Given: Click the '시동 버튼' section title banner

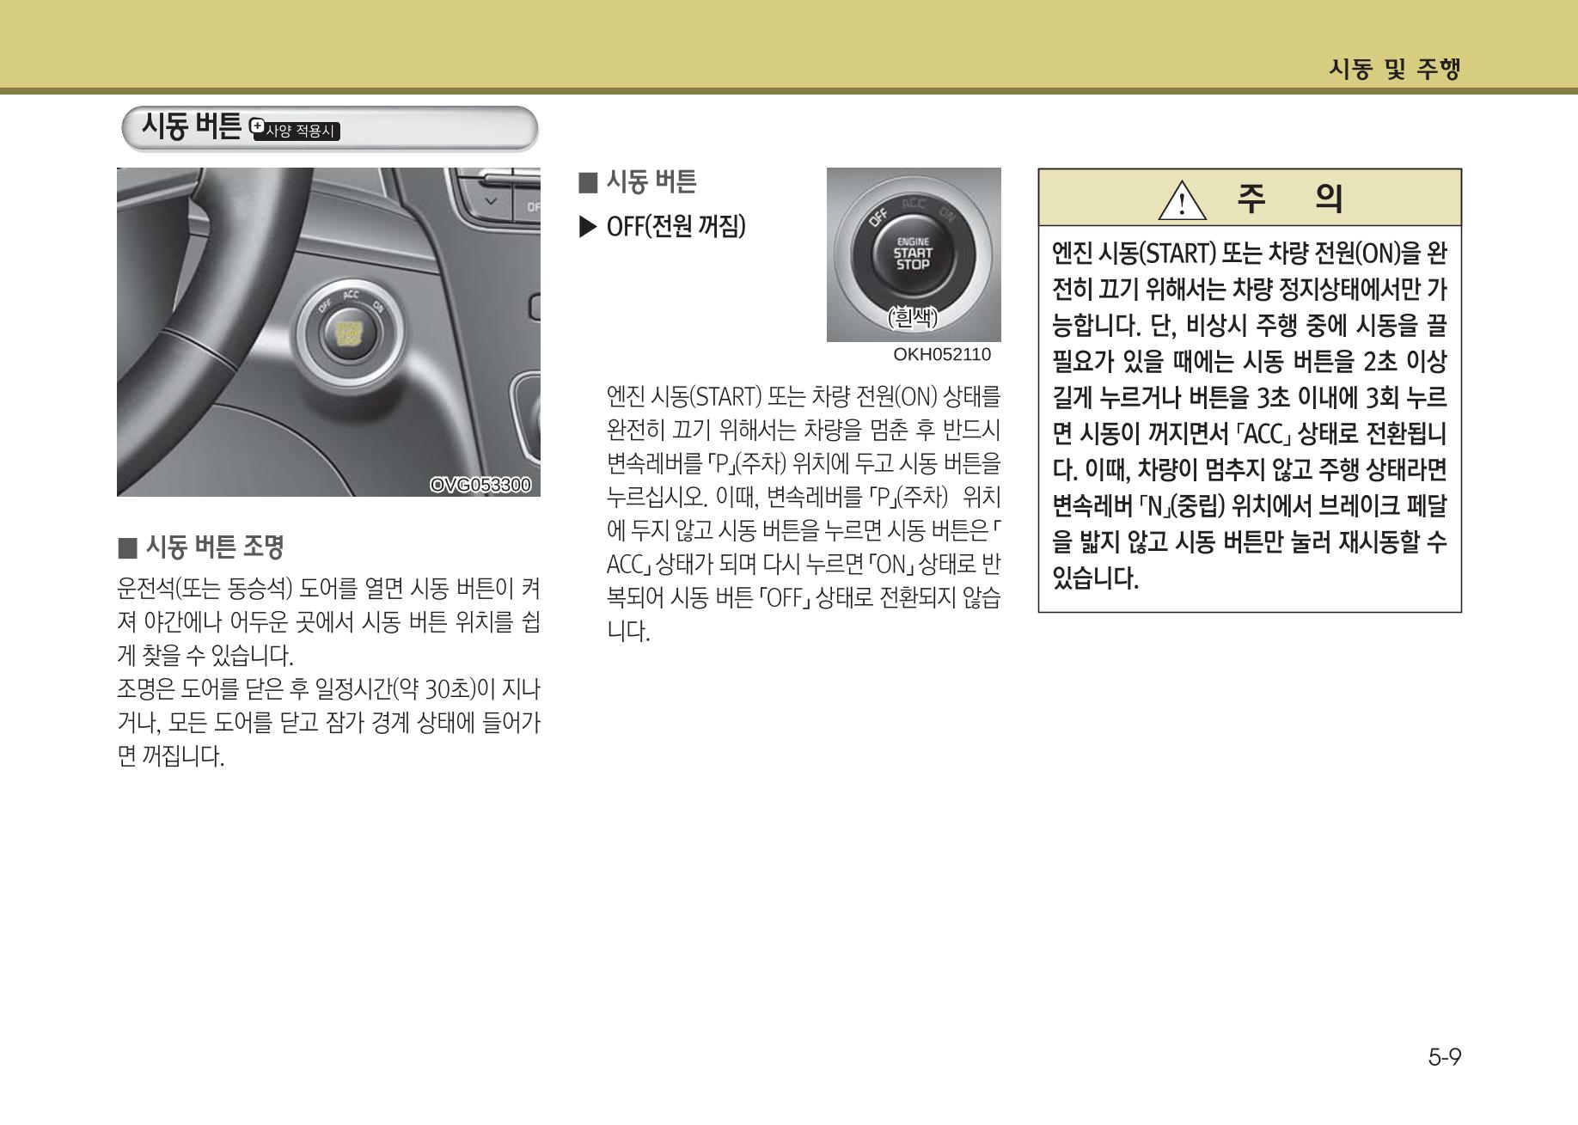Looking at the screenshot, I should click(x=329, y=129).
